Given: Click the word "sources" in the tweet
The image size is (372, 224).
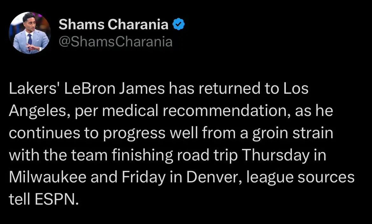Looking at the screenshot, I should [x=326, y=178].
